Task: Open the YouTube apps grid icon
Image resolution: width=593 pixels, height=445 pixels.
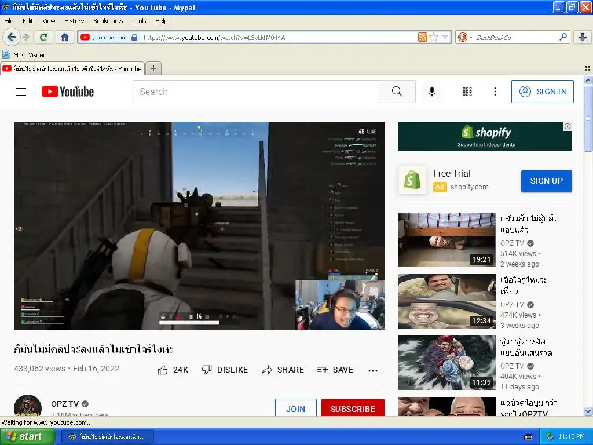Action: (467, 92)
